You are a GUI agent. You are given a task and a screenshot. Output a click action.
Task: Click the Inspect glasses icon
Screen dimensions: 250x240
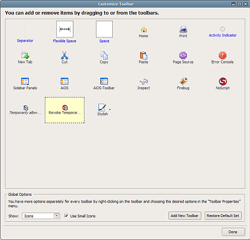[x=143, y=82]
